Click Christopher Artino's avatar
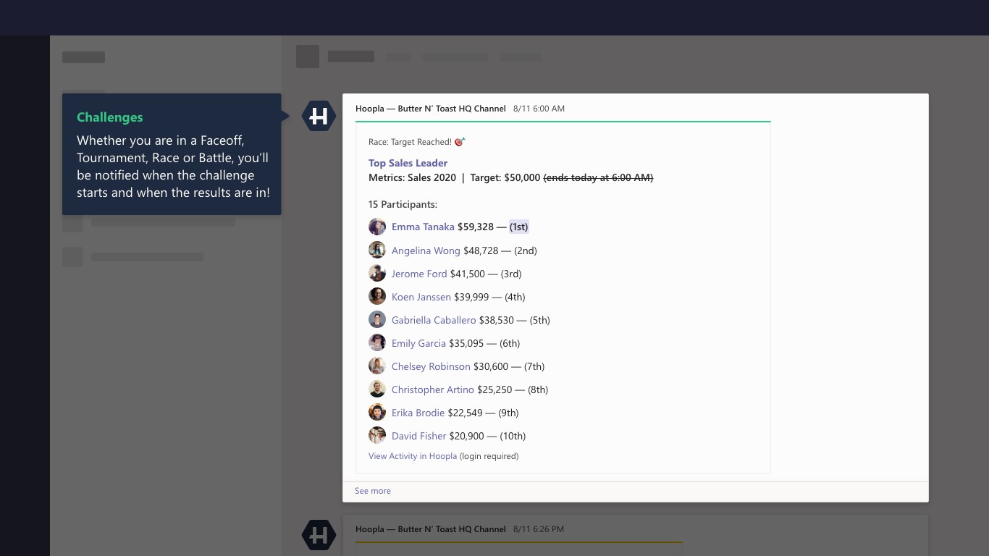 coord(377,389)
